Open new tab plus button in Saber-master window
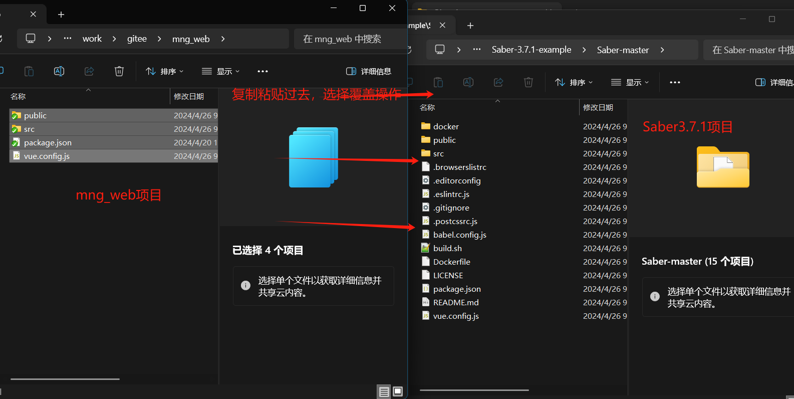 tap(470, 26)
